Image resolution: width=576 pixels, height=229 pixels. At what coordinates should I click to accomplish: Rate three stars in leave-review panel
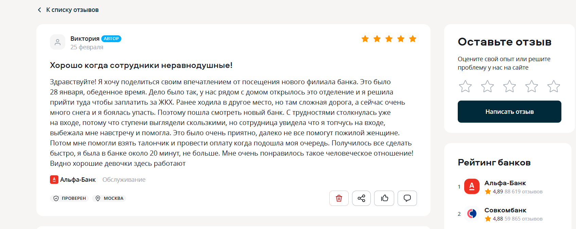(509, 86)
